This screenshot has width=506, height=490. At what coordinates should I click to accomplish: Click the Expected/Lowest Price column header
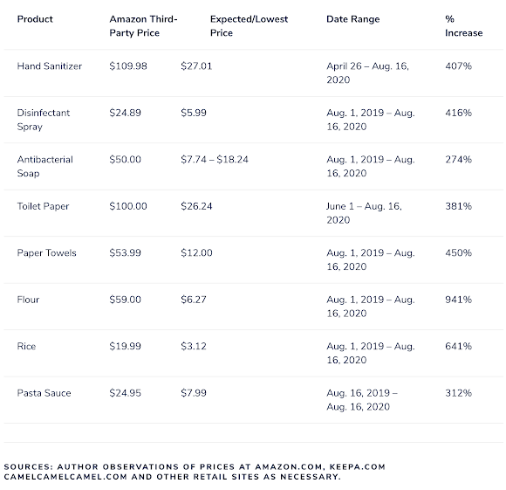point(249,26)
